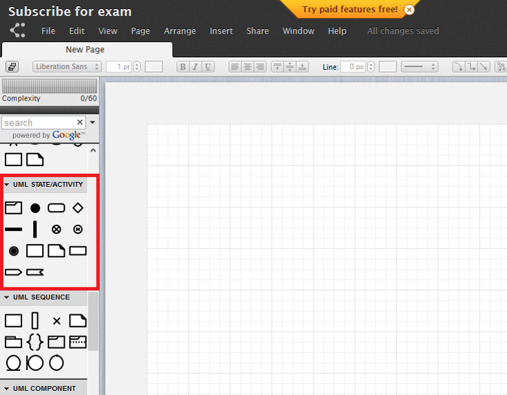Select the decision diamond shape
Viewport: 507px width, 395px height.
[77, 208]
